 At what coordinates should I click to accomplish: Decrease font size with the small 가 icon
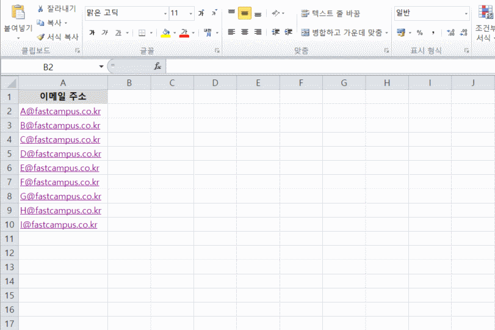(x=214, y=13)
